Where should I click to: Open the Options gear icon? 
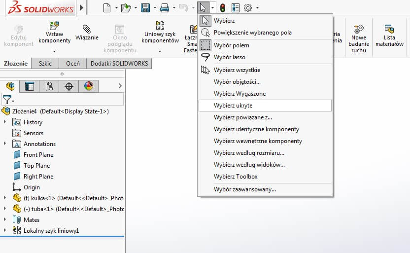point(248,8)
